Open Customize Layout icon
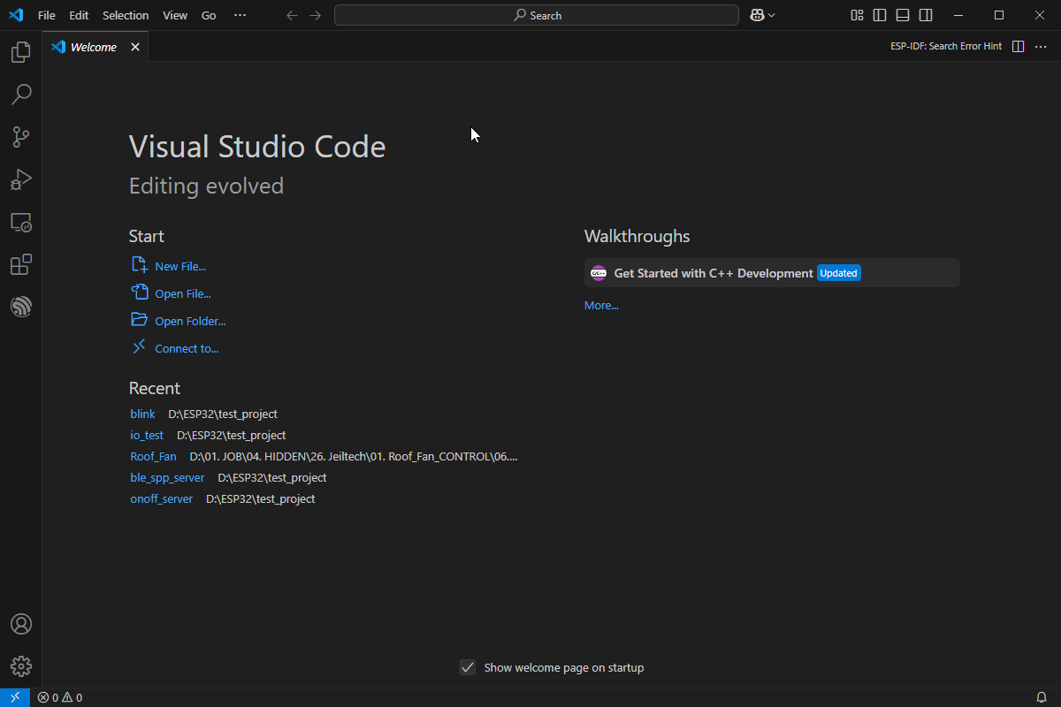The height and width of the screenshot is (707, 1061). [857, 15]
